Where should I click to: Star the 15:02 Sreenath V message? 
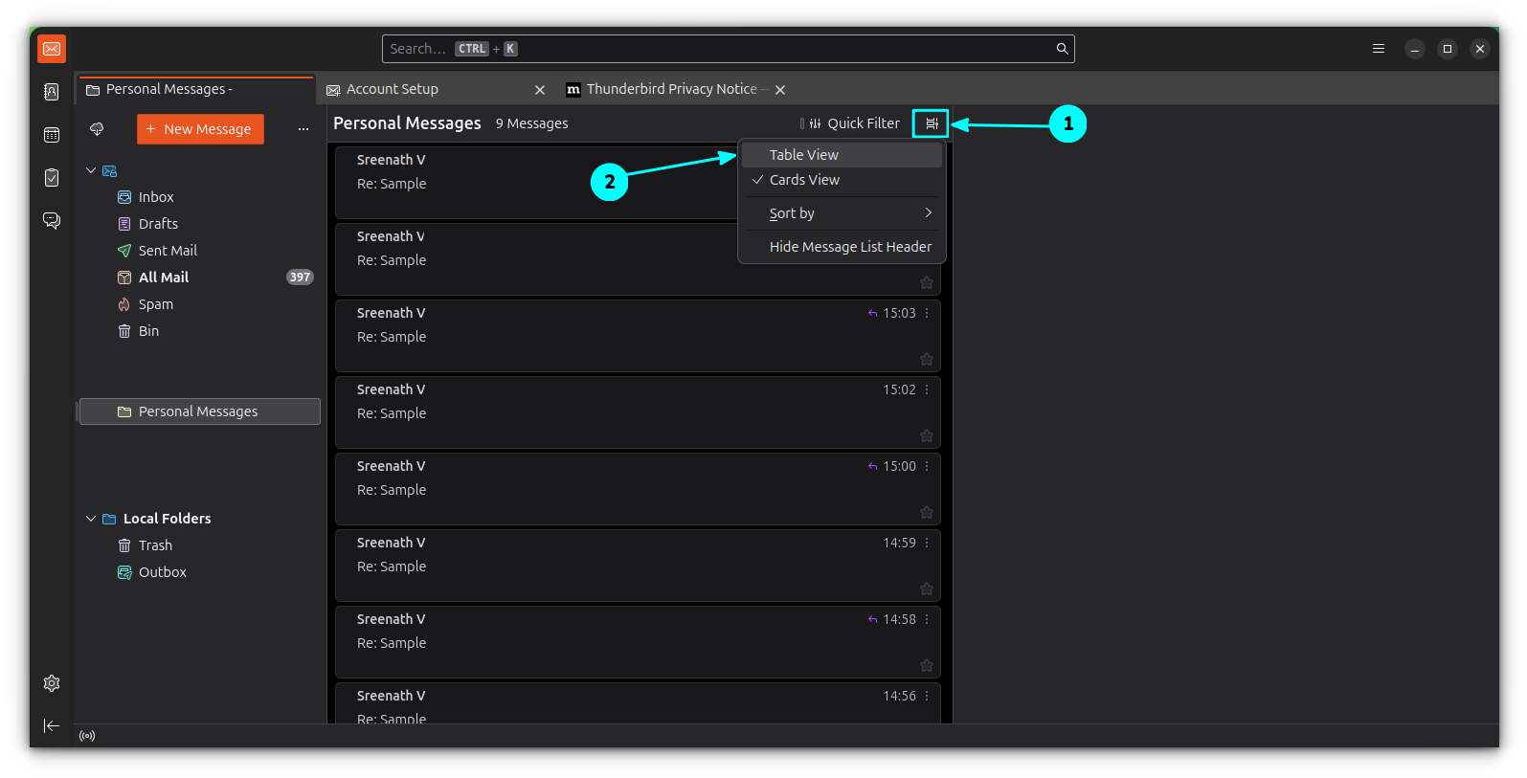click(x=926, y=435)
